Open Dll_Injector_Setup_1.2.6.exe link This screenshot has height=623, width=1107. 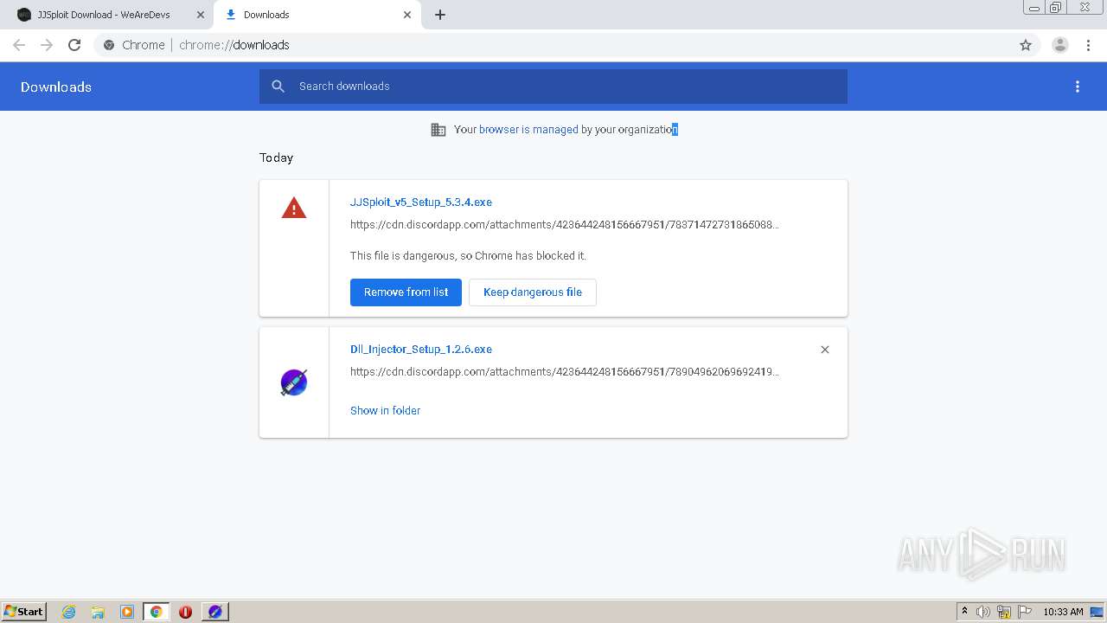pos(421,350)
